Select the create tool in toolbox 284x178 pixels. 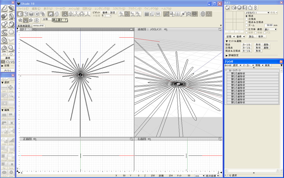(4, 9)
